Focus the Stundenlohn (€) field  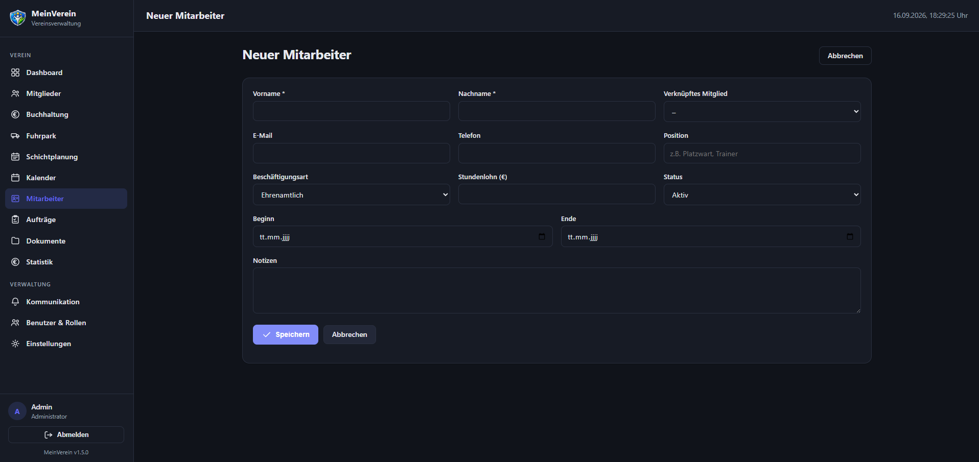point(556,194)
